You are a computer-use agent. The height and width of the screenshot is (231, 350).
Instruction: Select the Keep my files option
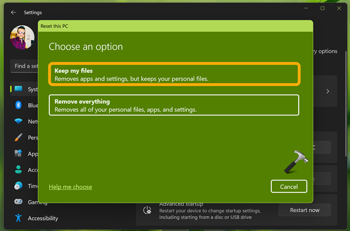pos(174,74)
